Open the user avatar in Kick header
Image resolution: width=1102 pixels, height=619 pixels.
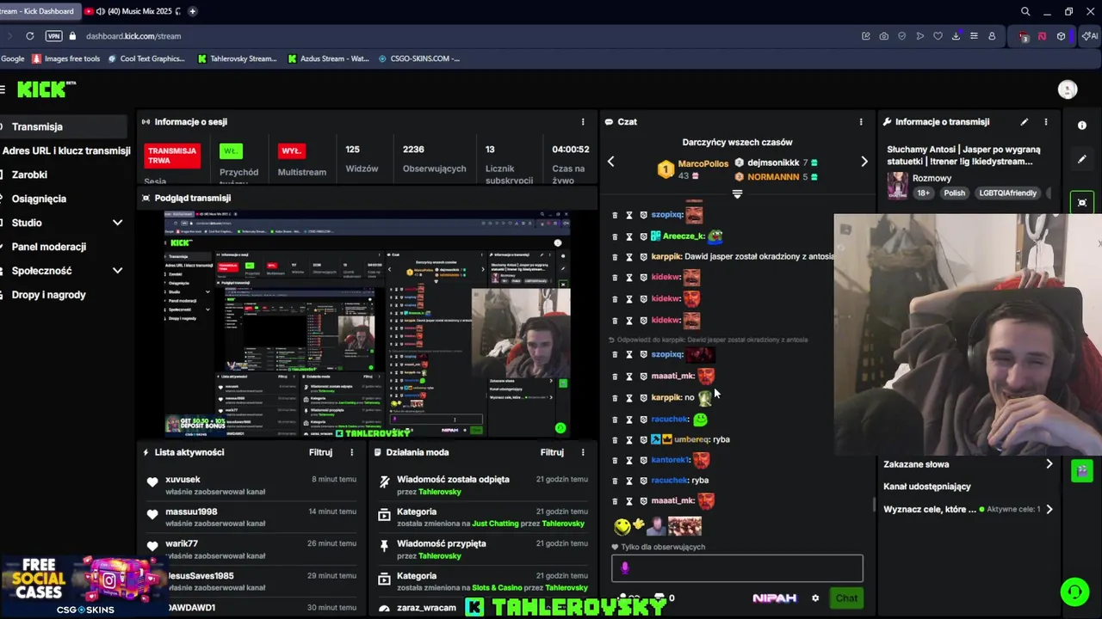[x=1068, y=89]
